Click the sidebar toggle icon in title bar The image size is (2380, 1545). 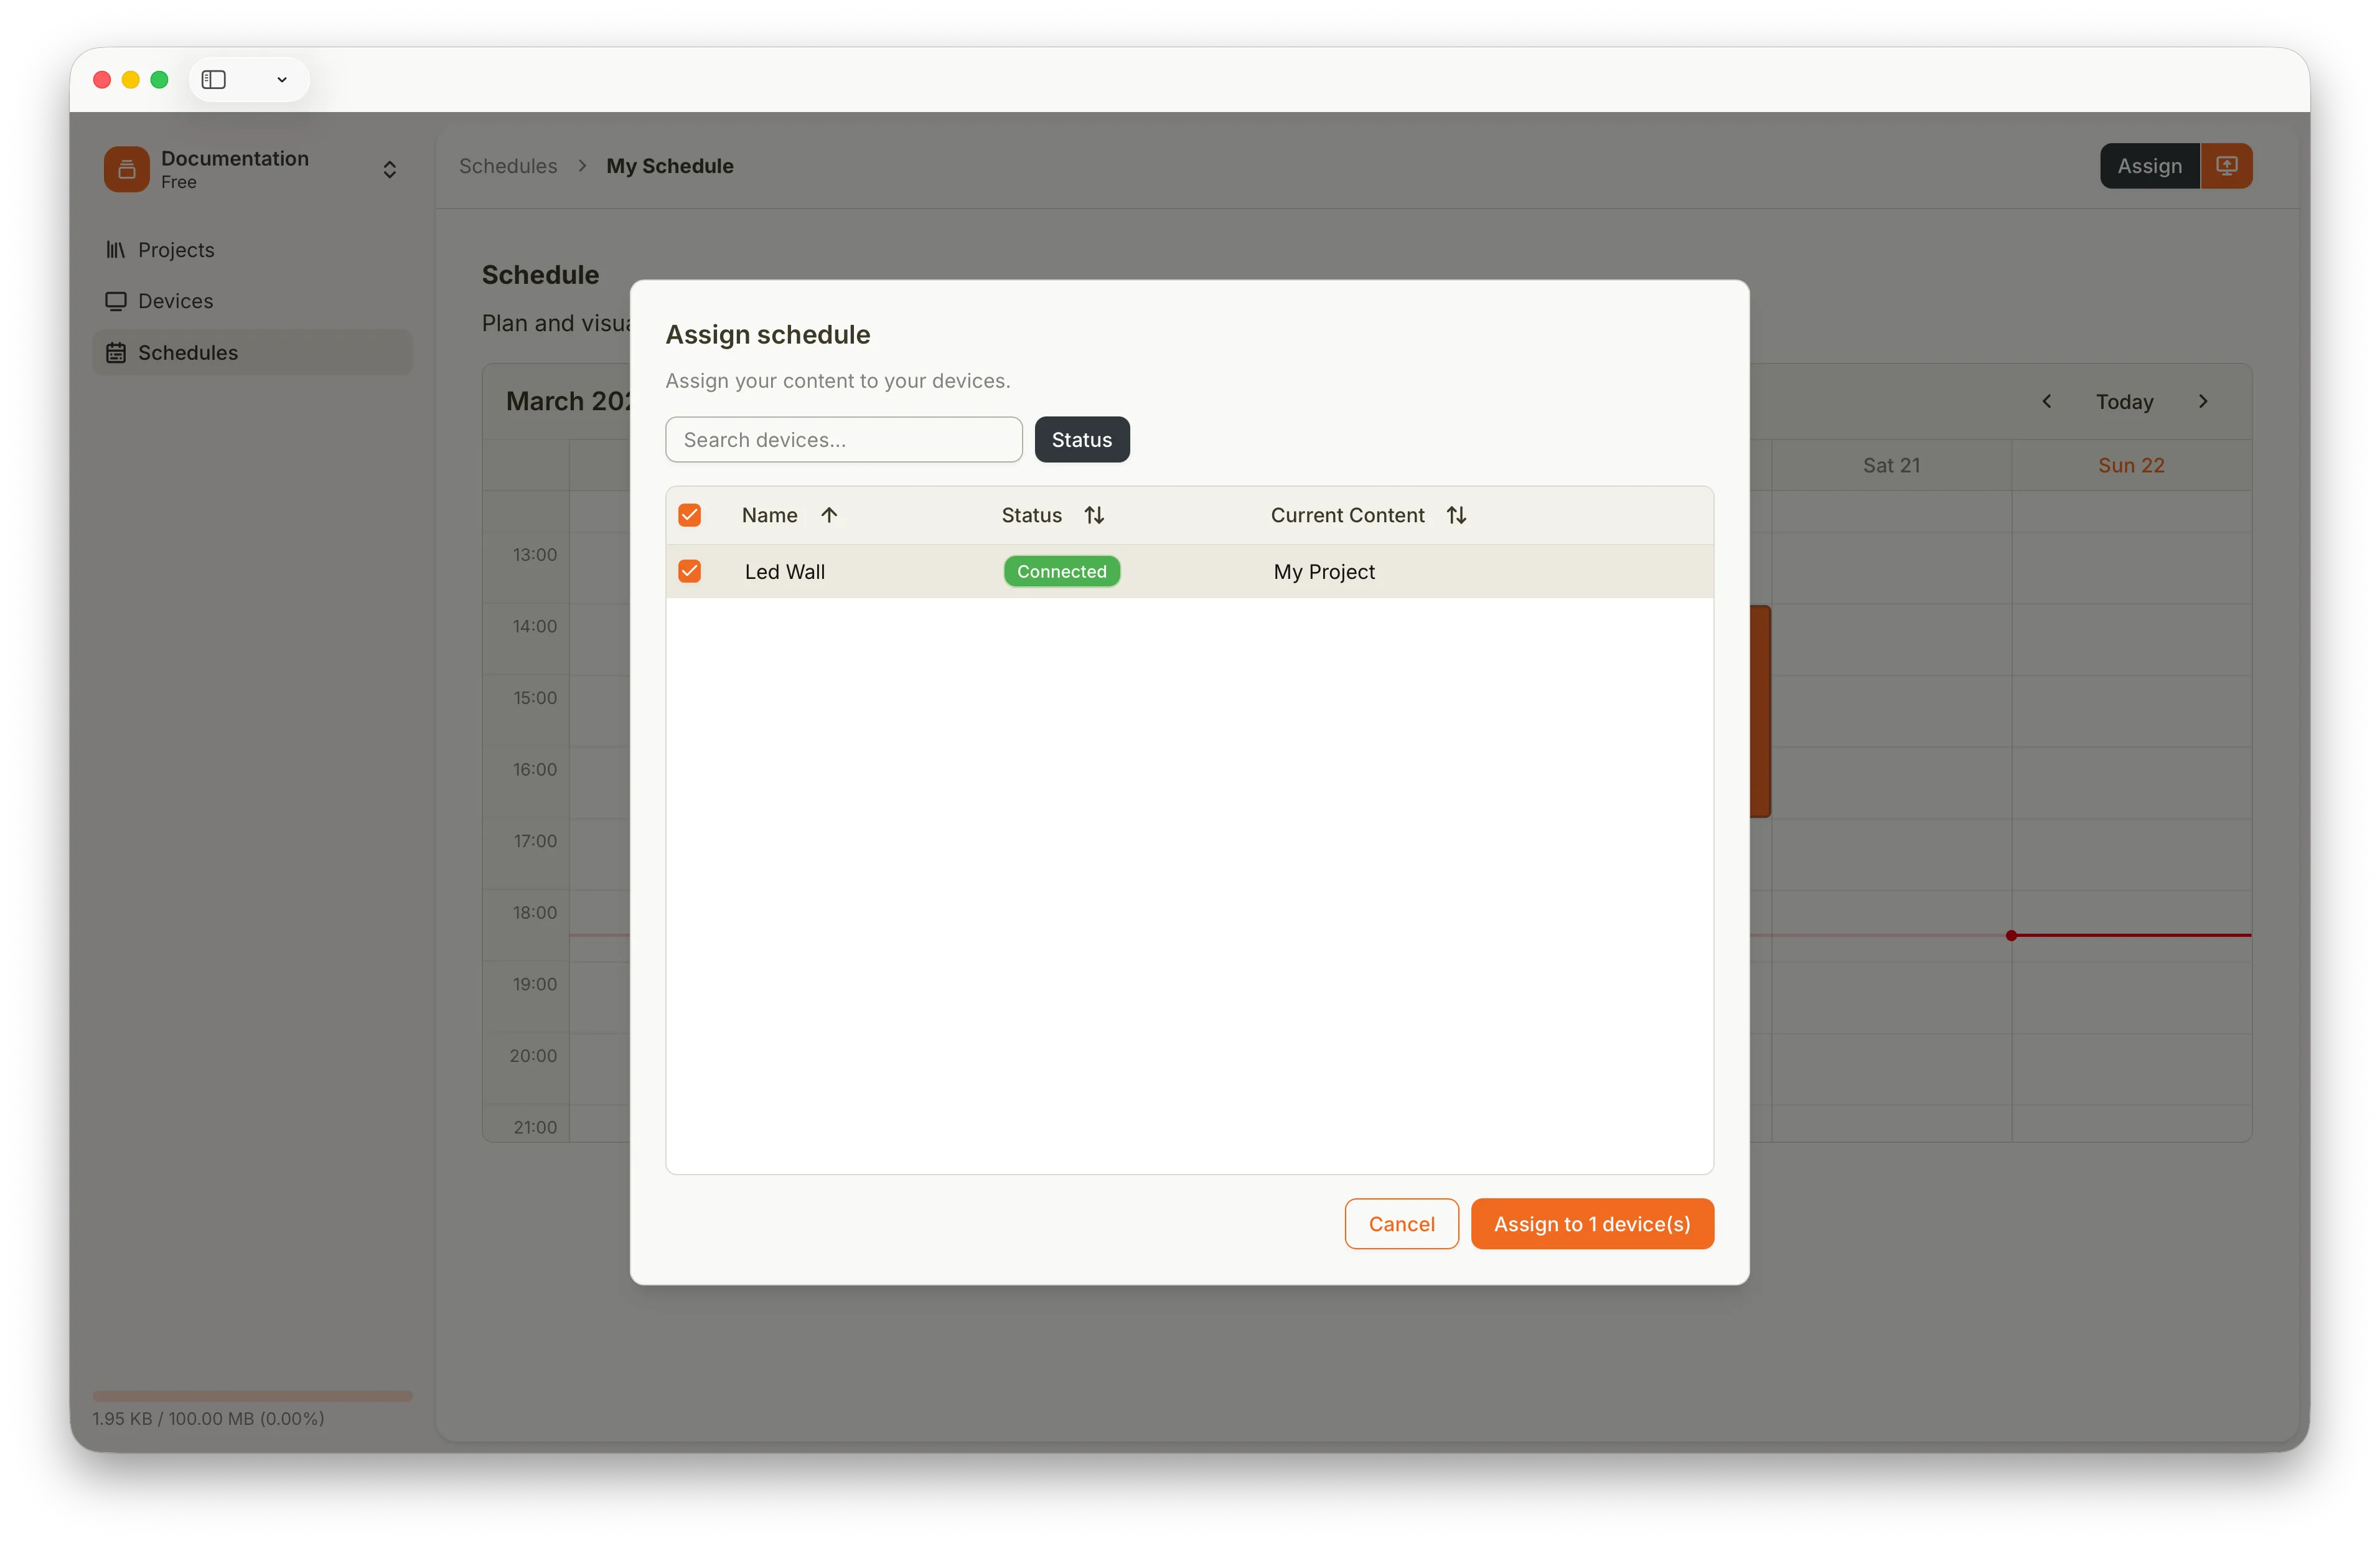tap(214, 80)
